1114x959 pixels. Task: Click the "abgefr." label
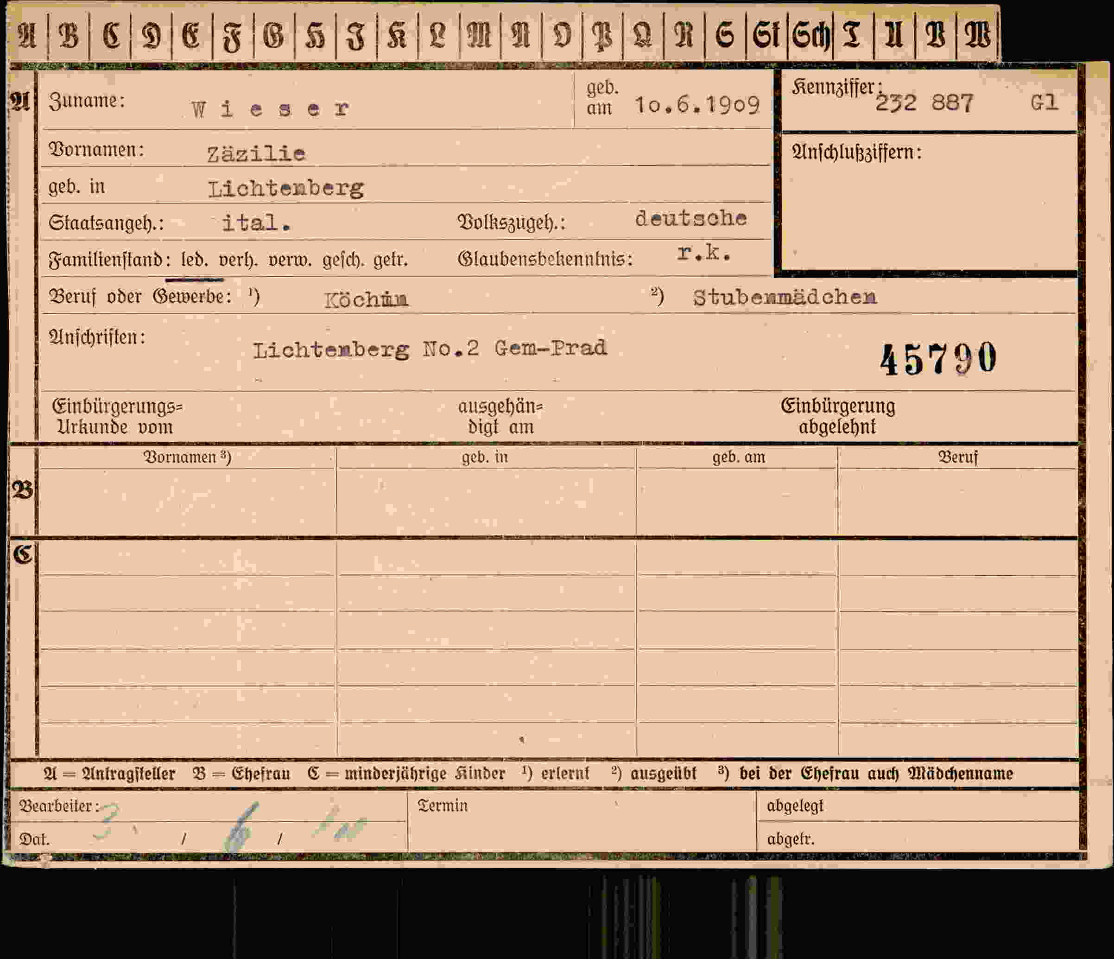(791, 839)
